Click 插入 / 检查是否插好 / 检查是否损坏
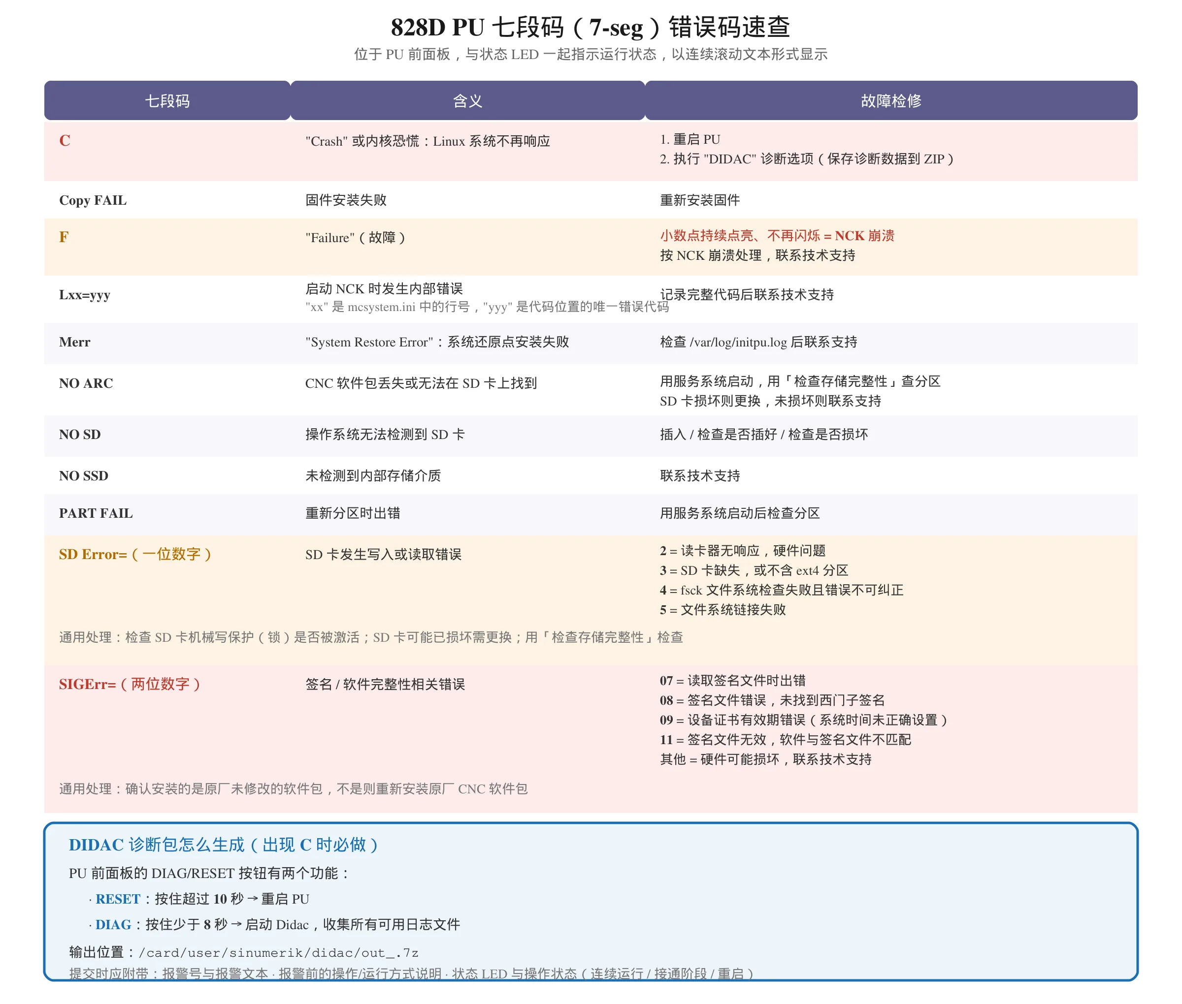 click(764, 434)
